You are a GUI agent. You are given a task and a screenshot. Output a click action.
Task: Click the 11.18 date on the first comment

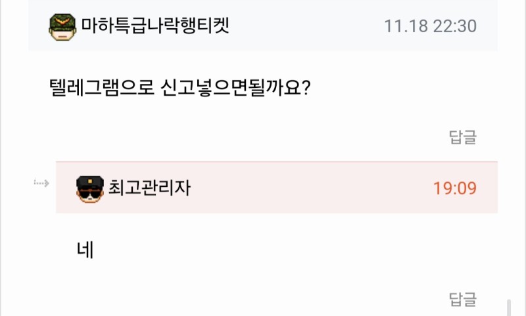pos(406,26)
